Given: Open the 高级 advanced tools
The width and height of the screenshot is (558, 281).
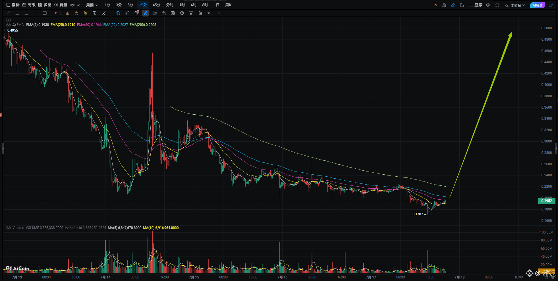Looking at the screenshot, I should point(29,5).
